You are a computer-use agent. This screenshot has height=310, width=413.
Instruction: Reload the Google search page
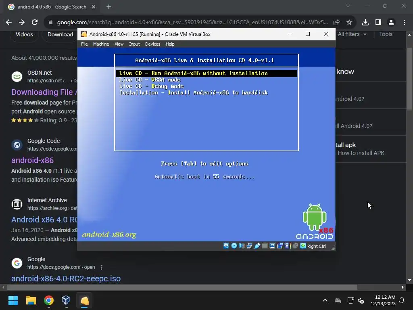tap(35, 23)
